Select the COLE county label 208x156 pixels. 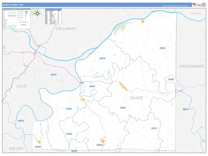click(x=21, y=86)
